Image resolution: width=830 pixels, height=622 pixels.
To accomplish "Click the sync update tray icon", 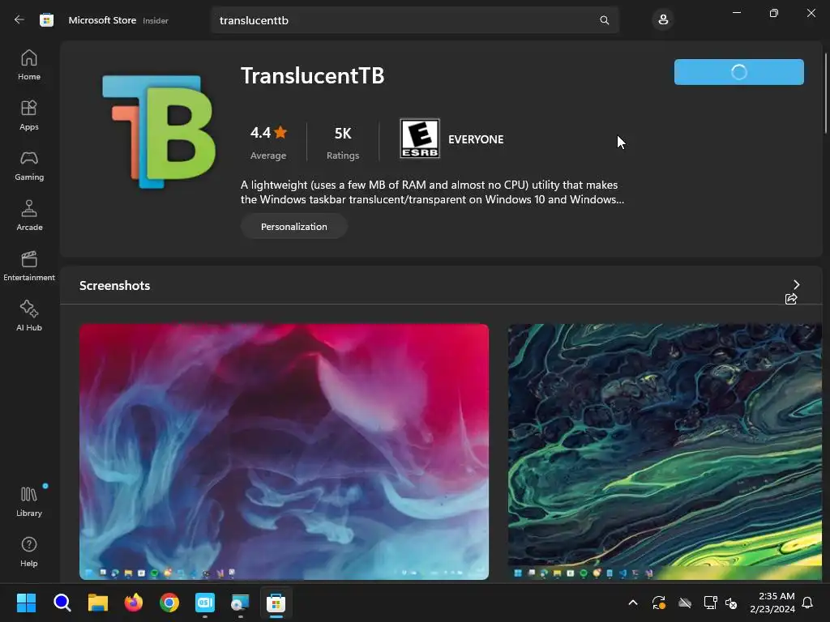I will pyautogui.click(x=658, y=603).
